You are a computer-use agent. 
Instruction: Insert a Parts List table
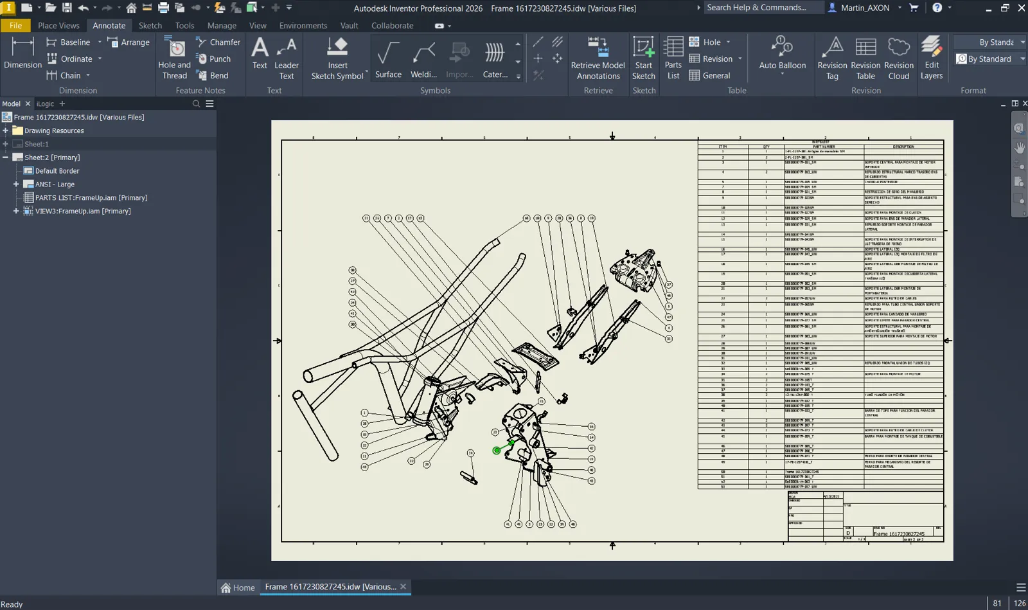coord(673,58)
